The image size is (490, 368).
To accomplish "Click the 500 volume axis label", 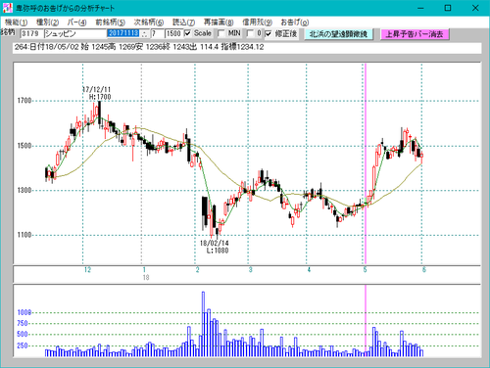I will 23,335.
